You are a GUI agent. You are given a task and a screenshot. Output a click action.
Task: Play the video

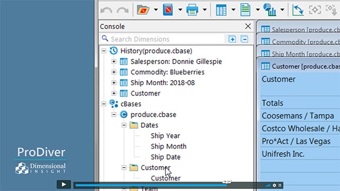pyautogui.click(x=64, y=185)
